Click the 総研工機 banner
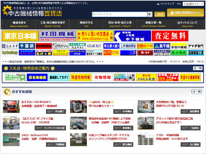This screenshot has width=206, height=154. [x=44, y=53]
